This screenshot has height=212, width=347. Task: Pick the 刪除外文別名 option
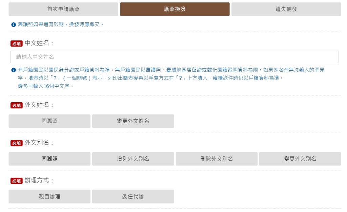(x=217, y=159)
